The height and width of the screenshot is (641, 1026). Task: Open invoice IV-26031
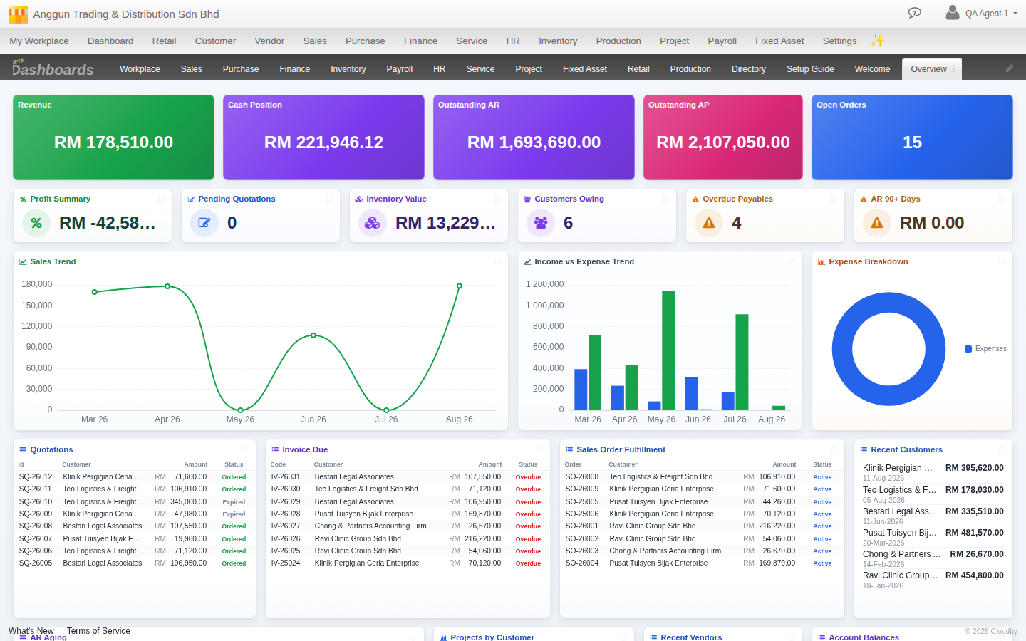point(286,477)
